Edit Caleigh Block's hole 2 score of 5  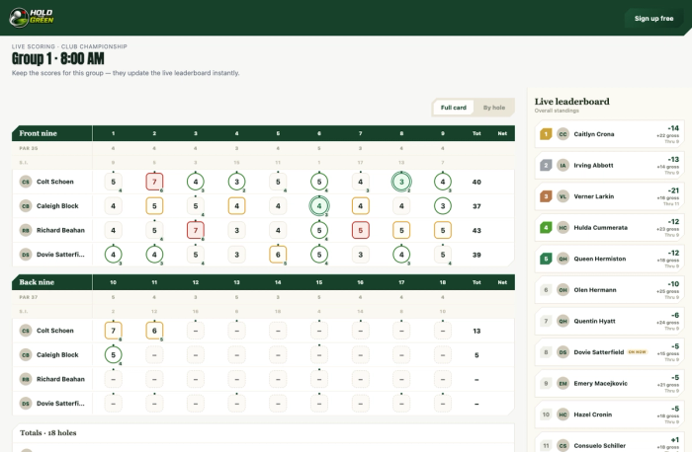point(154,205)
